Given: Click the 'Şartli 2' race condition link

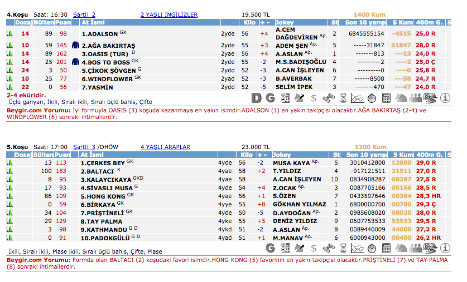Looking at the screenshot, I should coord(84,14).
